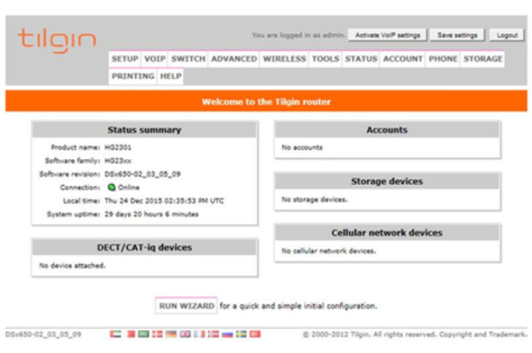Click the Tilgin logo
532x353 pixels.
57,40
